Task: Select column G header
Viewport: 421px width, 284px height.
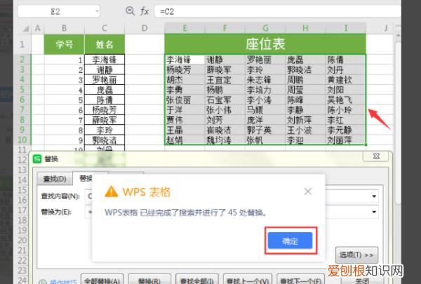Action: [x=265, y=28]
